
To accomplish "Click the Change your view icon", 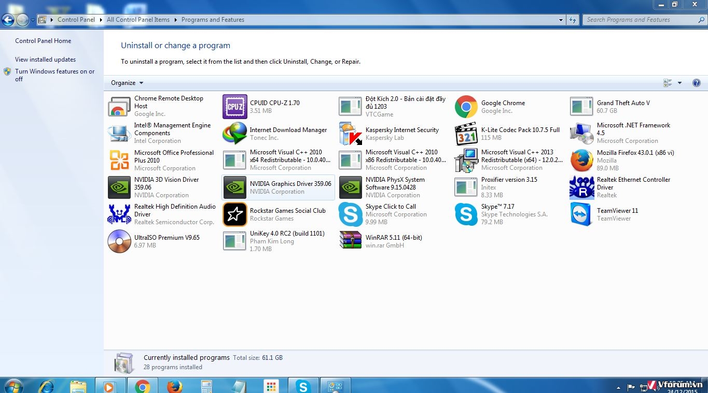I will click(668, 83).
